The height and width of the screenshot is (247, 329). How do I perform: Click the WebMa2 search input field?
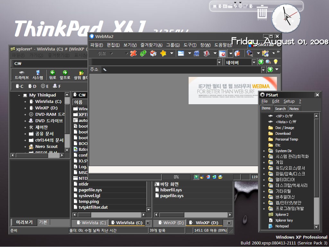[x=155, y=62]
